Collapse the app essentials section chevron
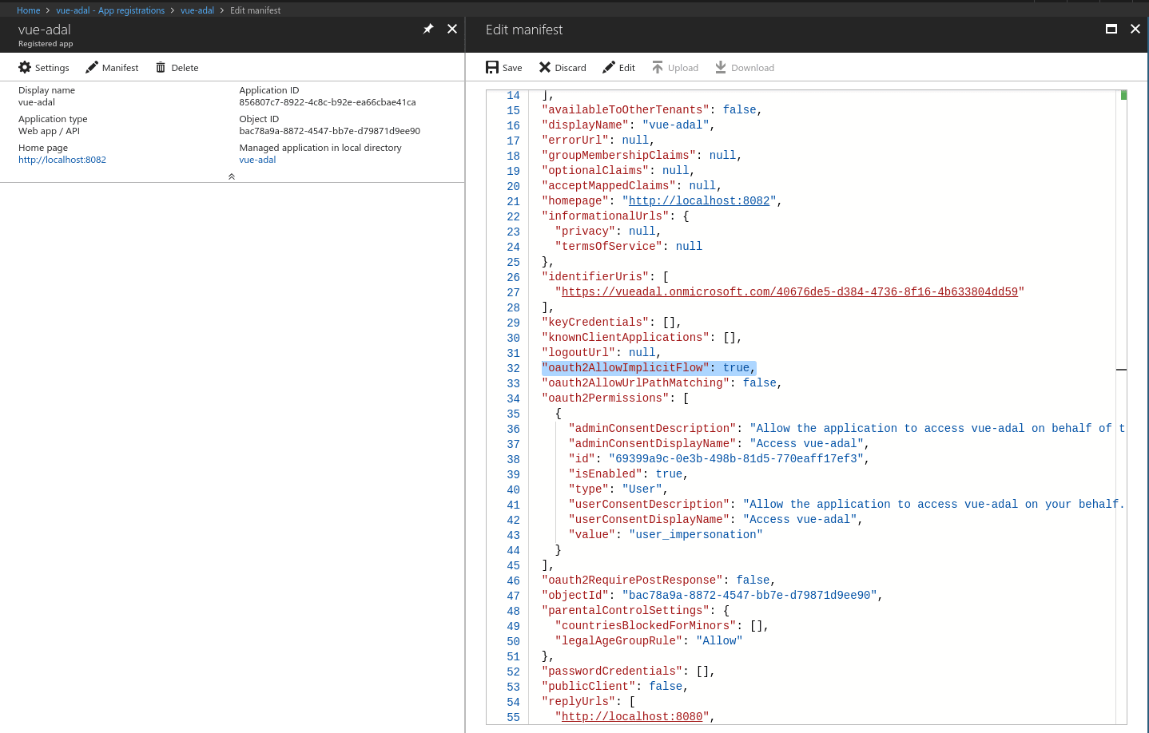Image resolution: width=1149 pixels, height=733 pixels. [232, 176]
